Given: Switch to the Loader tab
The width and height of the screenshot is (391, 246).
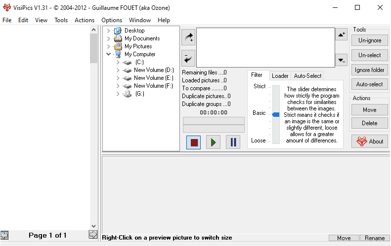Looking at the screenshot, I should 280,76.
